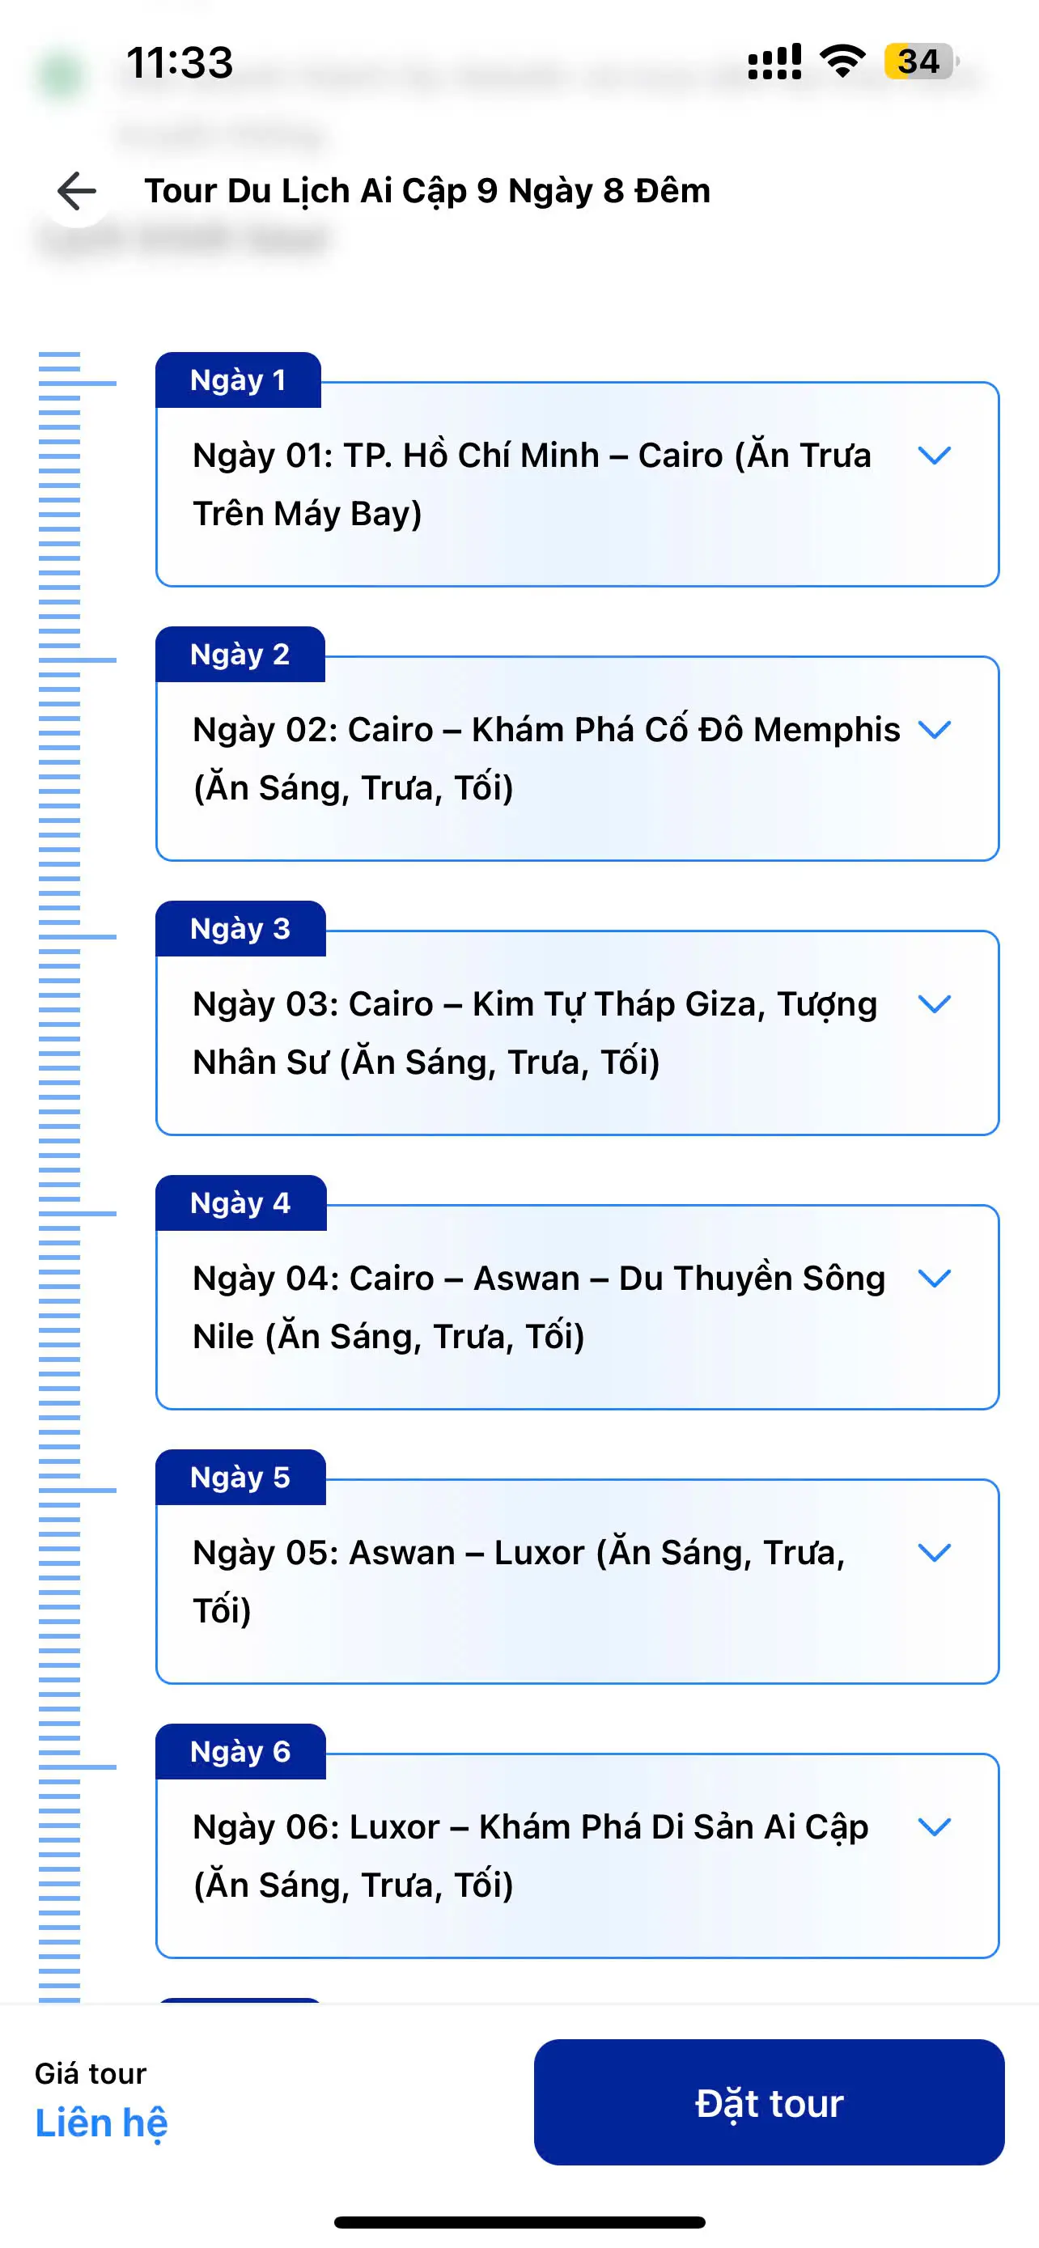The width and height of the screenshot is (1039, 2248).
Task: Select the Ngày 6 tab label
Action: pos(240,1751)
